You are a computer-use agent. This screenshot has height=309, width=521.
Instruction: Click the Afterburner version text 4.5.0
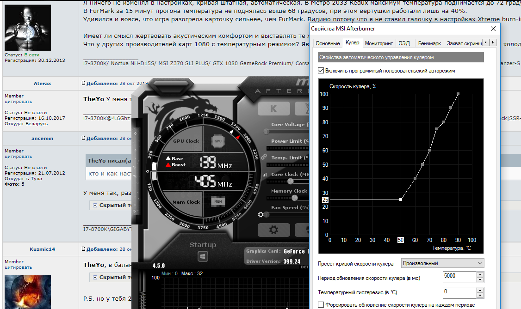pos(159,266)
